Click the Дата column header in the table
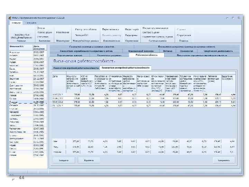Viewport: 249px width, 187px height. point(59,83)
